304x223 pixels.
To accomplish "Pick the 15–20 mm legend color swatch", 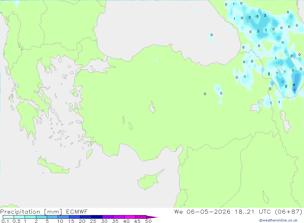I will click(75, 217).
